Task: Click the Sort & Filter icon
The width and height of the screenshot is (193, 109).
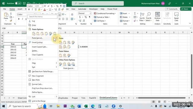Action: [x=142, y=15]
